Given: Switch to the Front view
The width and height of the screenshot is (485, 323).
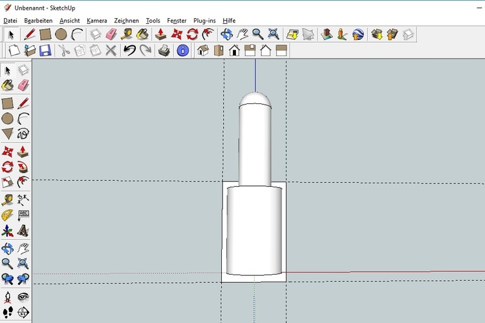Looking at the screenshot, I should pos(235,50).
